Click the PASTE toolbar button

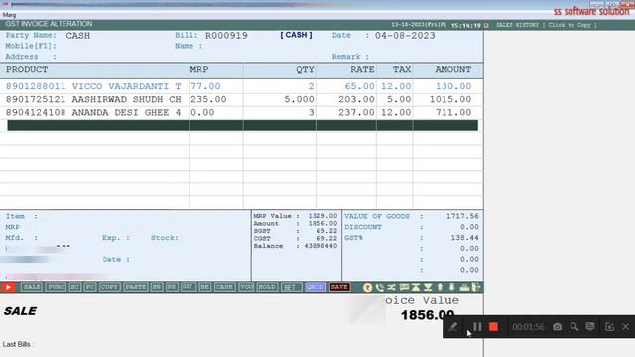pyautogui.click(x=135, y=287)
